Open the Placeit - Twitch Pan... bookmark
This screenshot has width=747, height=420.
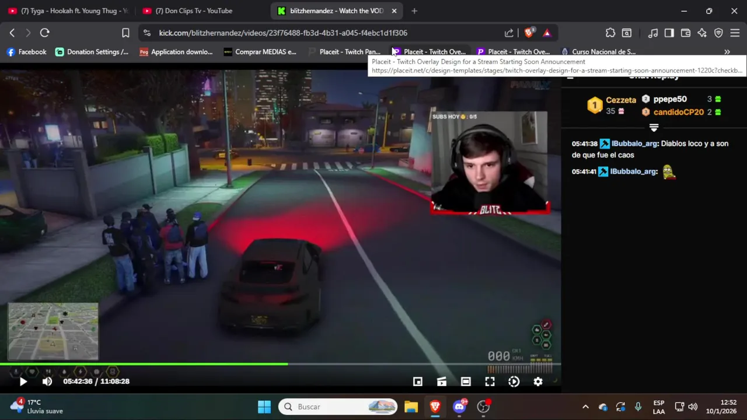pos(344,52)
